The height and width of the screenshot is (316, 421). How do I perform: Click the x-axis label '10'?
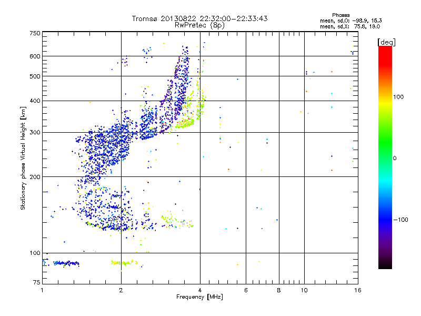304,290
